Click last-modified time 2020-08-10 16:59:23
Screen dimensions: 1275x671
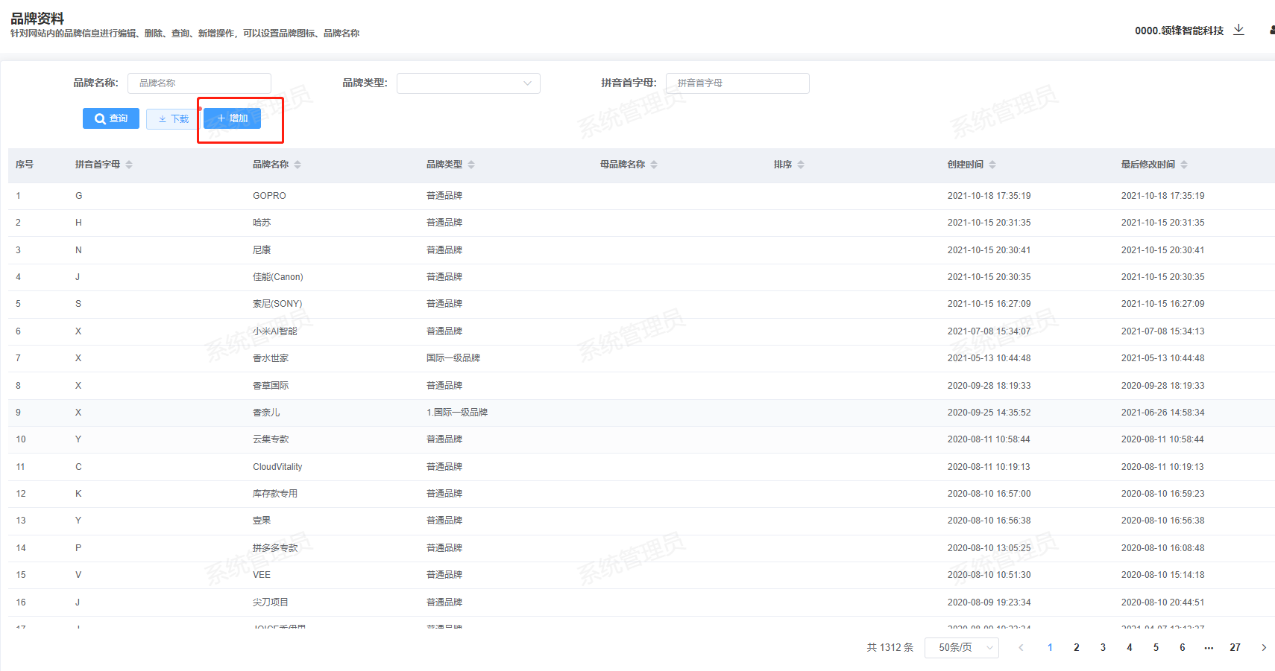[x=1163, y=494]
